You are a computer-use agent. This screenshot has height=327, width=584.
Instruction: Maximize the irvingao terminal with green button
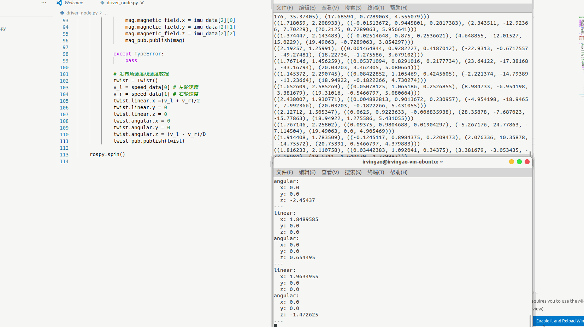(x=519, y=162)
